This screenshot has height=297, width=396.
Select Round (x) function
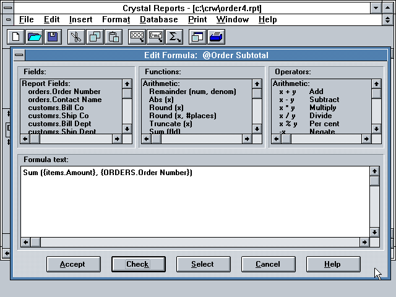(166, 108)
